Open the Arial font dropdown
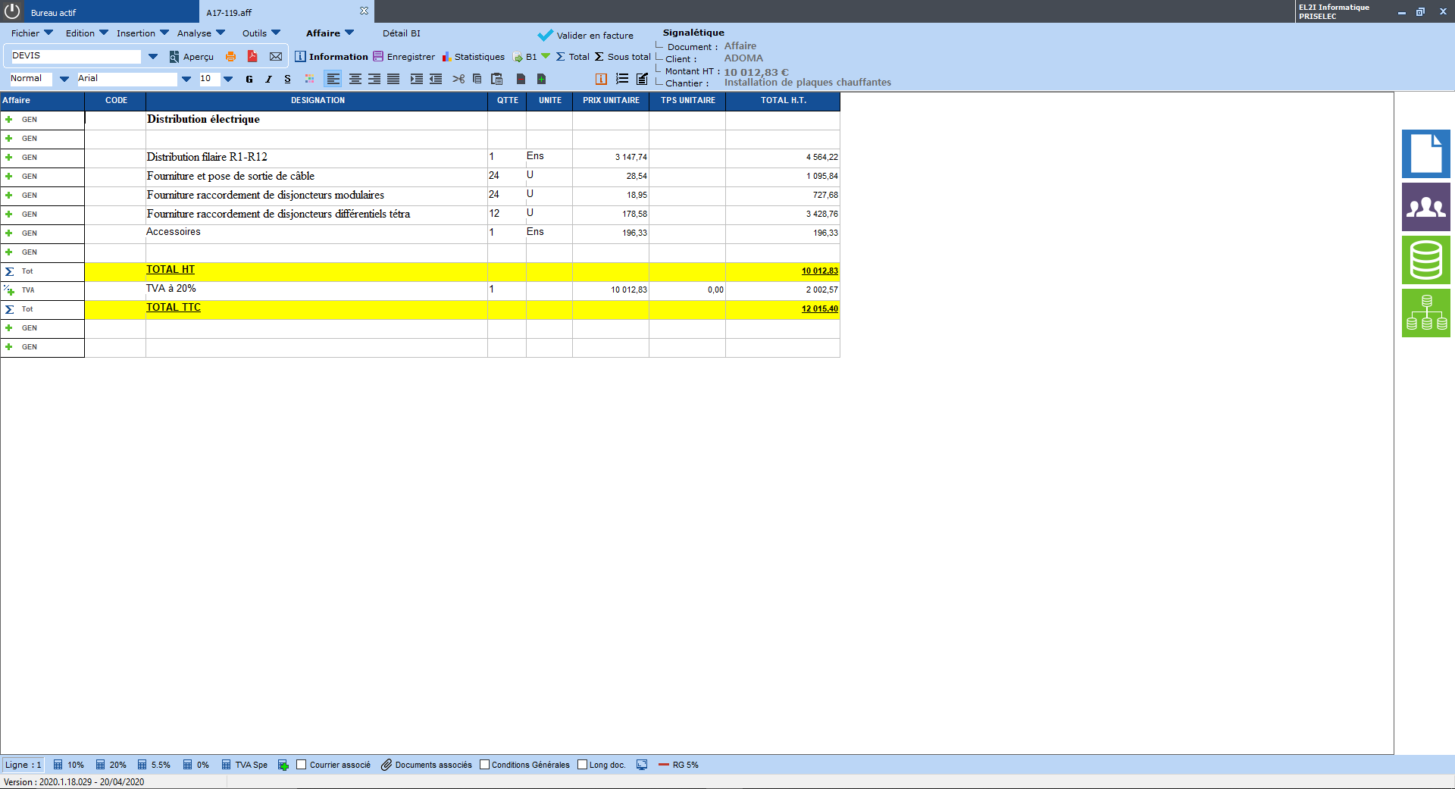The height and width of the screenshot is (789, 1455). [186, 79]
